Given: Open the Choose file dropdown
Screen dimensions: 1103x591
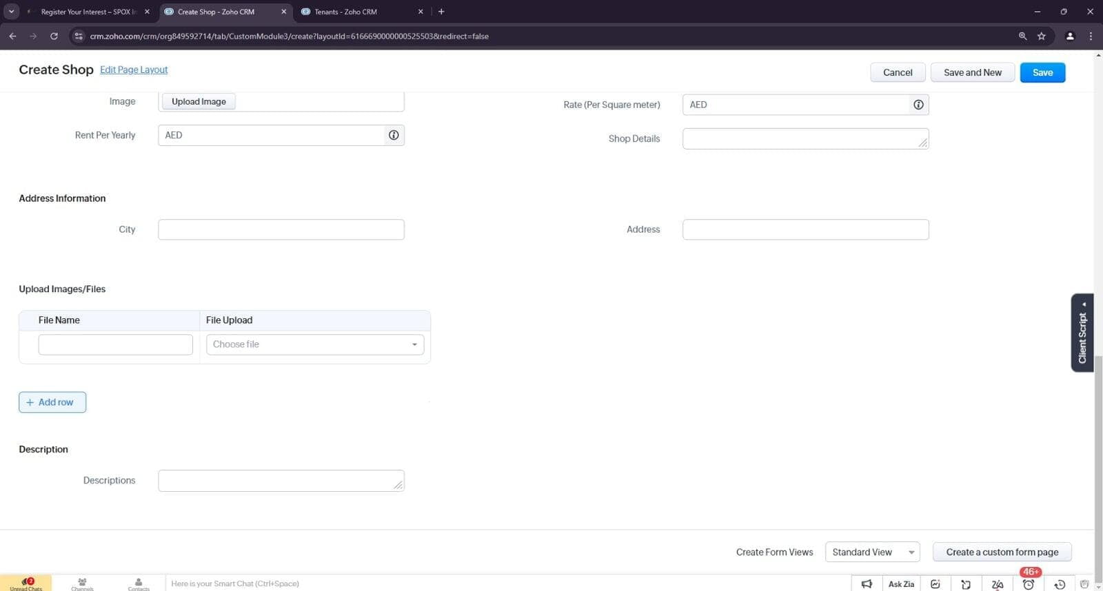Looking at the screenshot, I should pos(315,344).
